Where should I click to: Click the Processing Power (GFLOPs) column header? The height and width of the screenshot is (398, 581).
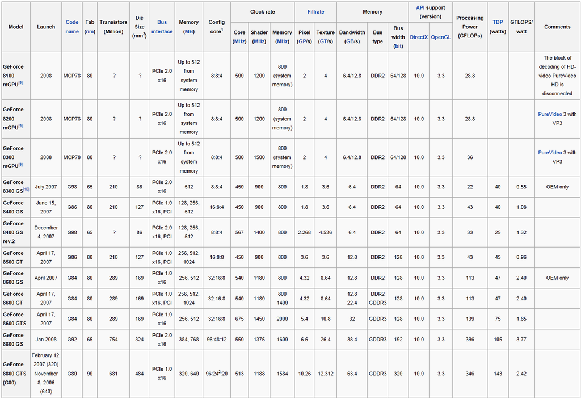[470, 27]
